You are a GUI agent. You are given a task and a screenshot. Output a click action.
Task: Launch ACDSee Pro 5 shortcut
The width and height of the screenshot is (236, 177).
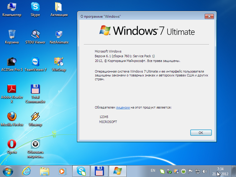pyautogui.click(x=12, y=64)
